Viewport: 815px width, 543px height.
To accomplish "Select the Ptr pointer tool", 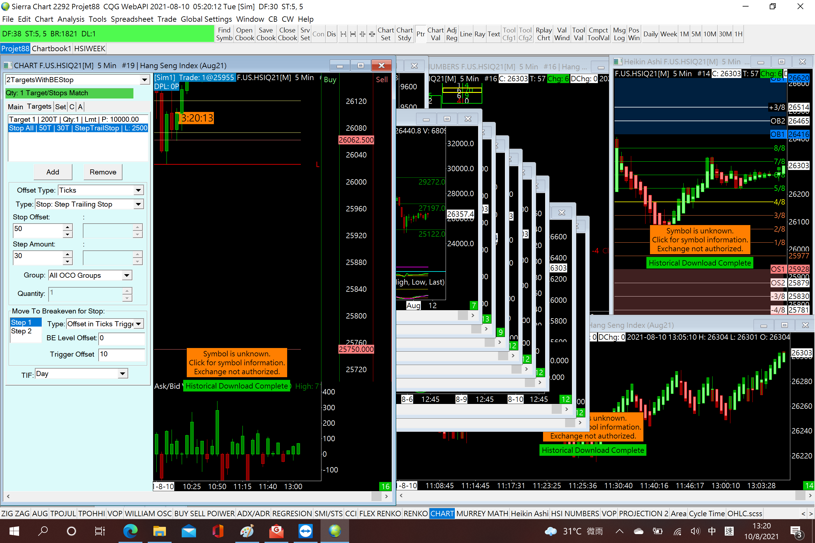I will pyautogui.click(x=420, y=34).
